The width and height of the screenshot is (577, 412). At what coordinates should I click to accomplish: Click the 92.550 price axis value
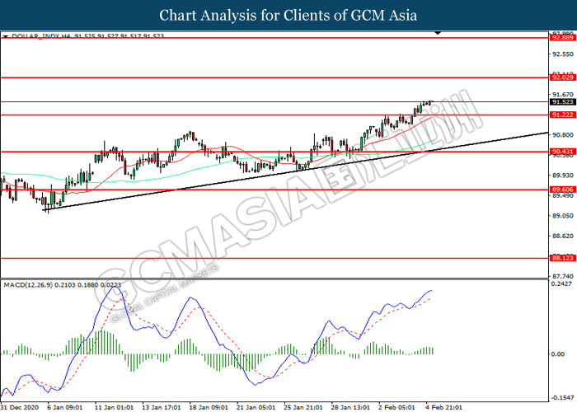[563, 54]
